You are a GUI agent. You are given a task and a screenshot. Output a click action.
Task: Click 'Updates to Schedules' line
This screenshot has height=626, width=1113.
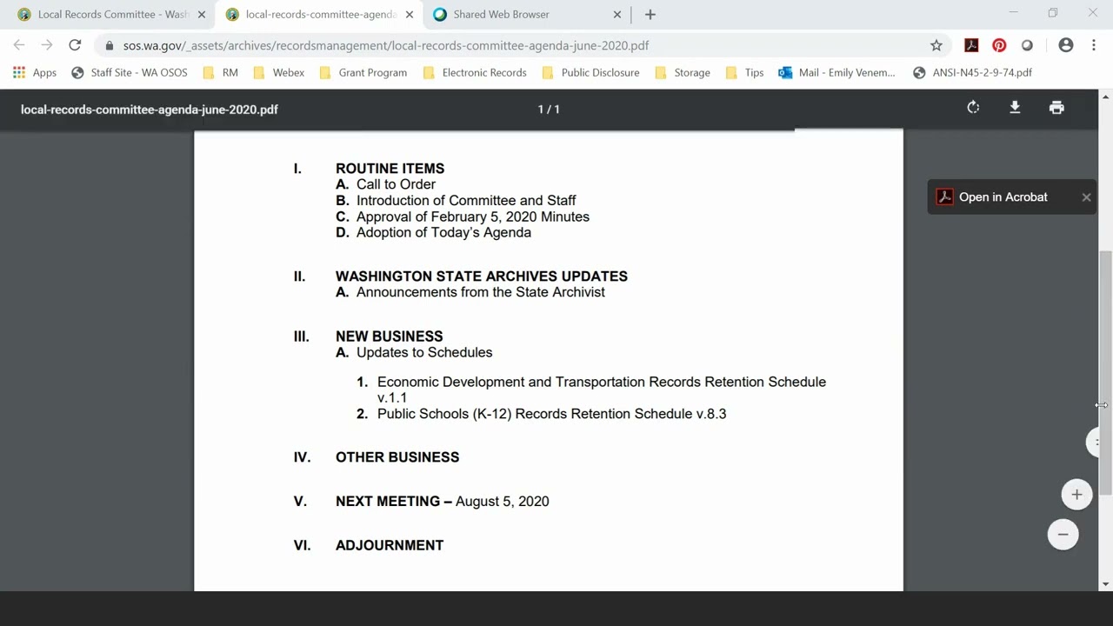point(424,352)
